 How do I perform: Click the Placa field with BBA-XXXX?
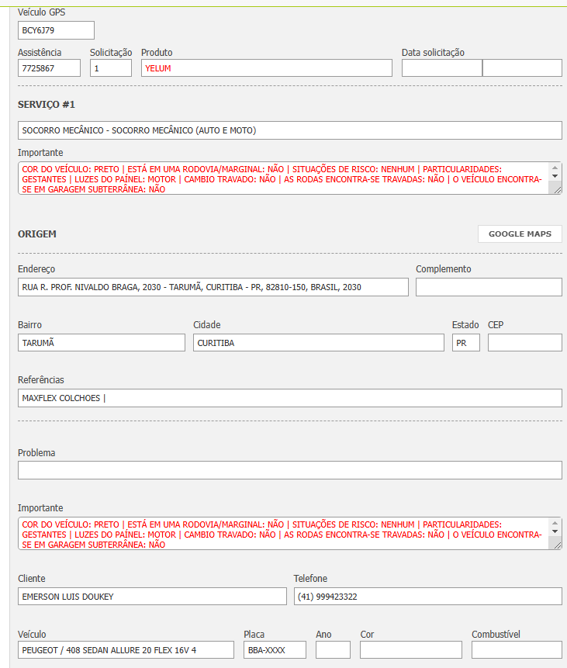click(x=275, y=650)
